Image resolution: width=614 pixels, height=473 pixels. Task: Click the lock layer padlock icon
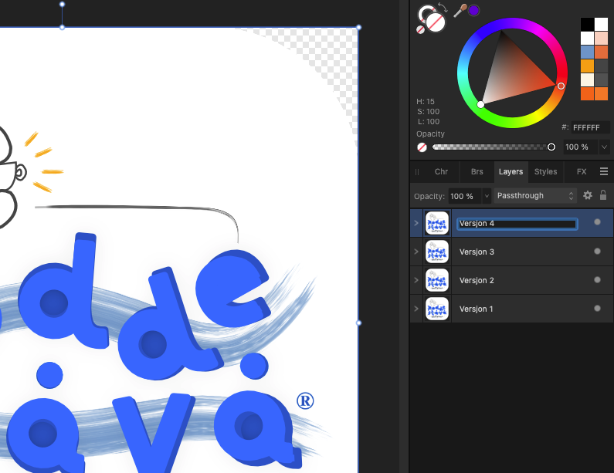click(x=603, y=196)
